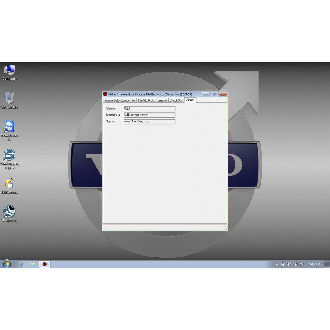Click the power plug tray icon
Image resolution: width=330 pixels, height=330 pixels.
283,264
